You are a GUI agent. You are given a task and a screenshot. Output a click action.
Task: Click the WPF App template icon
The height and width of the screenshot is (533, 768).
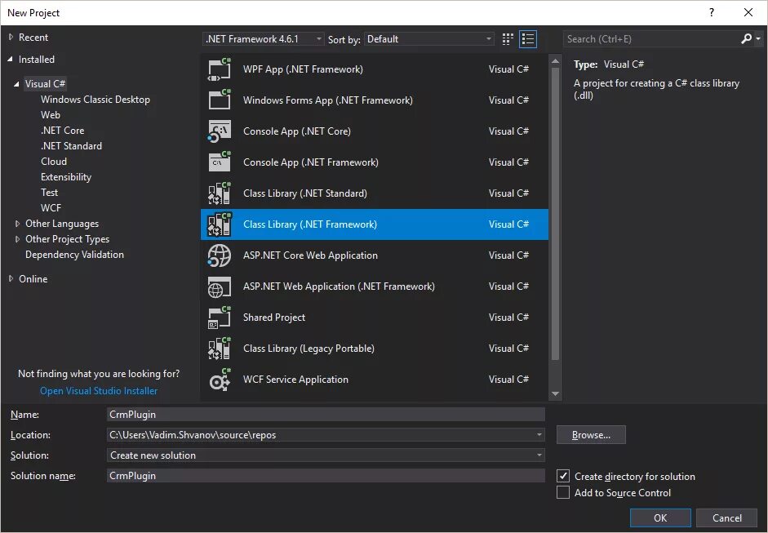point(220,69)
